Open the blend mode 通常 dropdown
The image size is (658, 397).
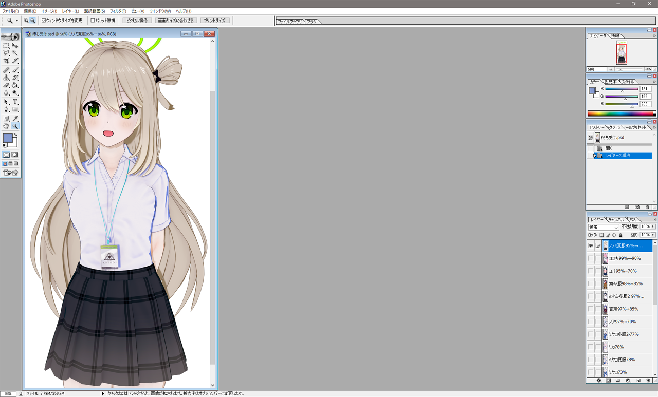(604, 227)
